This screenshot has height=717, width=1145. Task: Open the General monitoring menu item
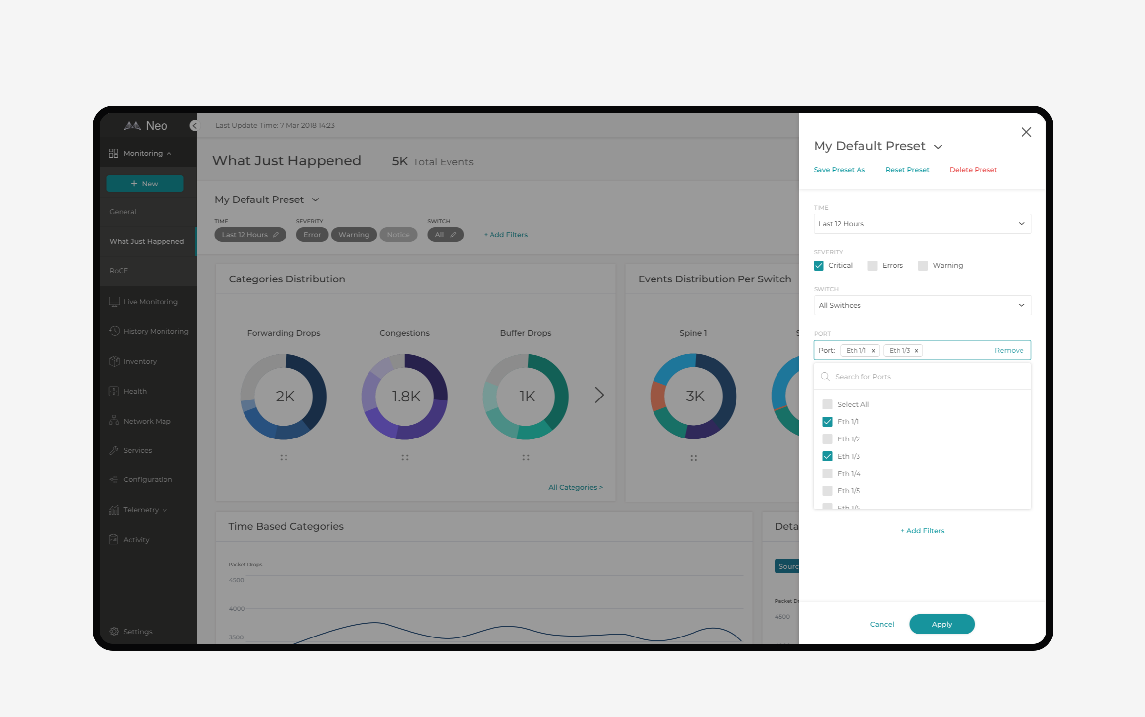pos(123,212)
